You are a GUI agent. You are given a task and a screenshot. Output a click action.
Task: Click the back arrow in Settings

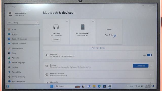(7, 7)
